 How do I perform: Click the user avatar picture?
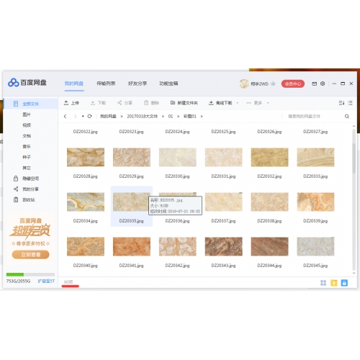click(244, 84)
